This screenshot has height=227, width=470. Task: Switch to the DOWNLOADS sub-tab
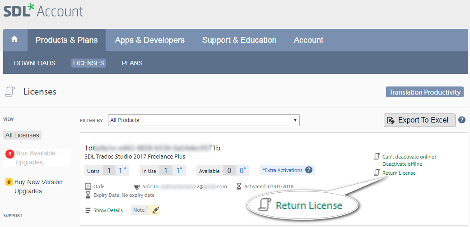(35, 63)
